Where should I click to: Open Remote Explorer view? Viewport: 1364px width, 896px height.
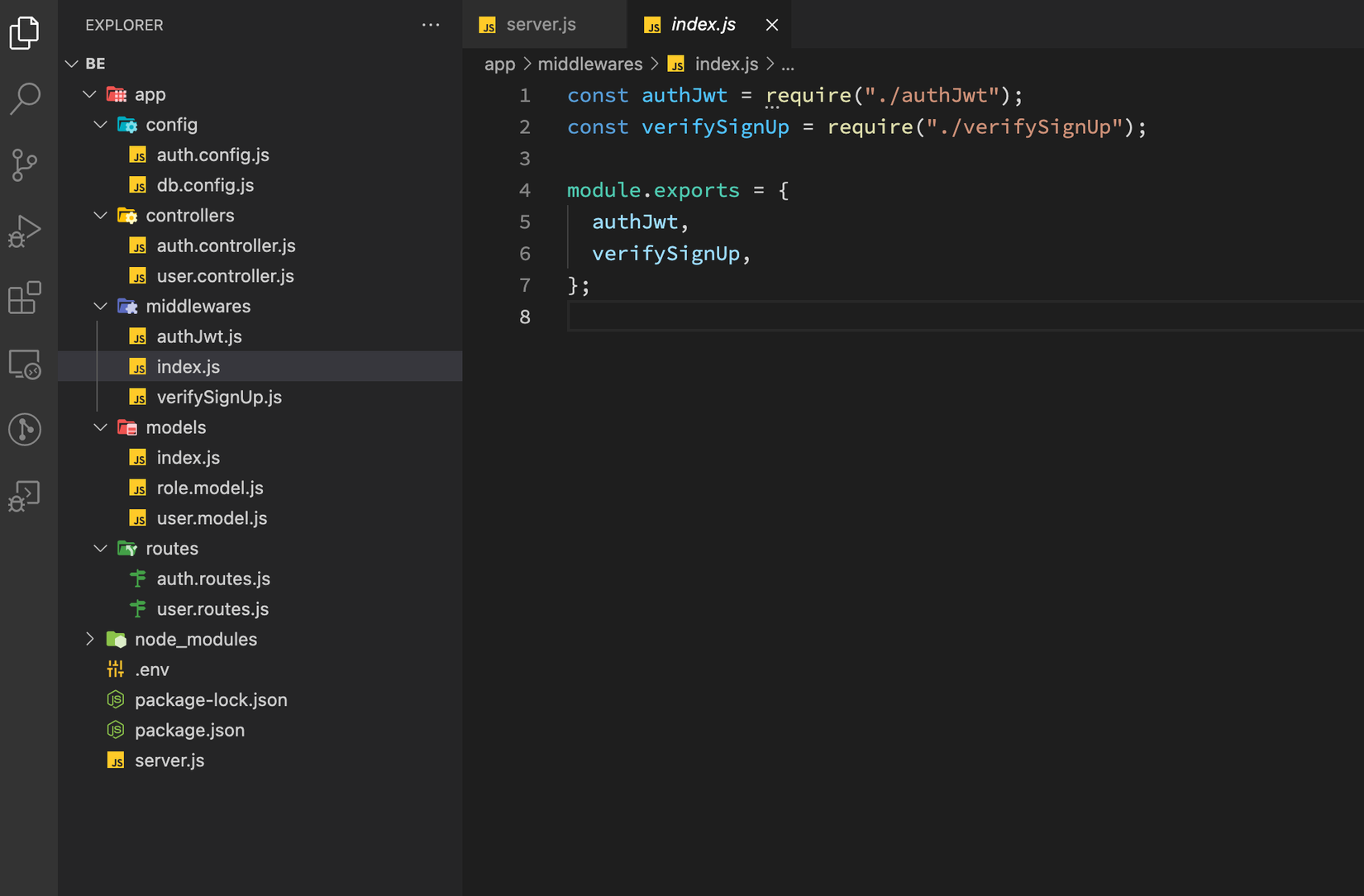tap(25, 364)
